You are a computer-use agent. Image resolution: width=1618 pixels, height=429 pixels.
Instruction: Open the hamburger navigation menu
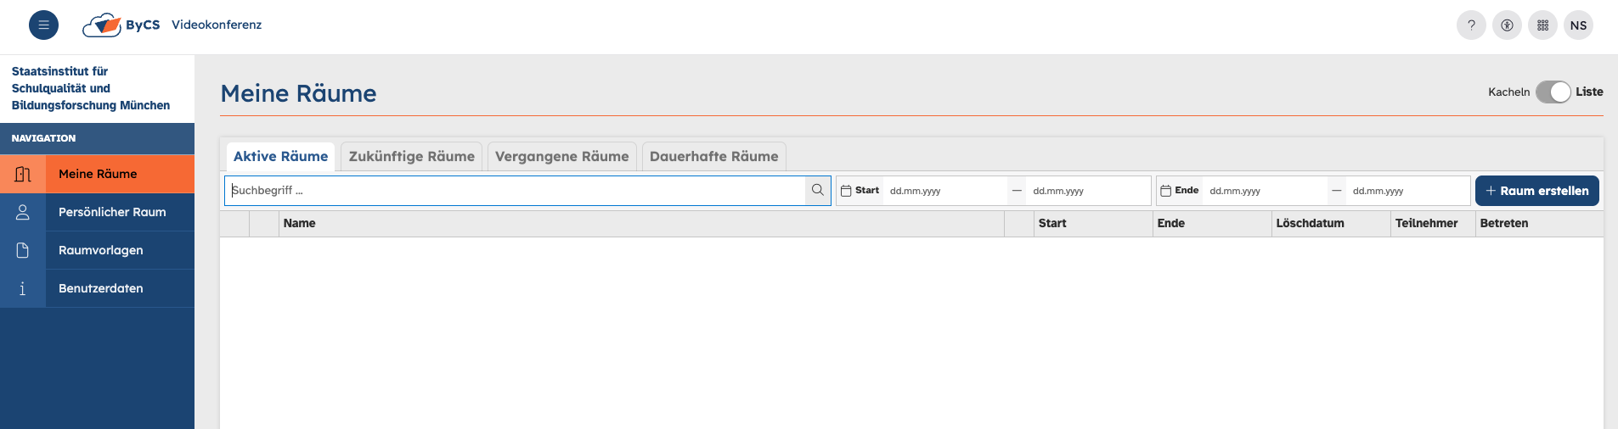(x=43, y=25)
